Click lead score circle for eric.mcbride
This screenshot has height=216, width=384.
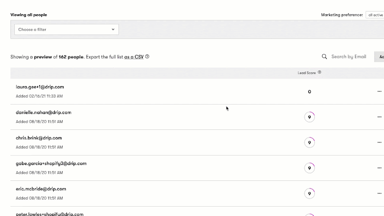tap(309, 194)
